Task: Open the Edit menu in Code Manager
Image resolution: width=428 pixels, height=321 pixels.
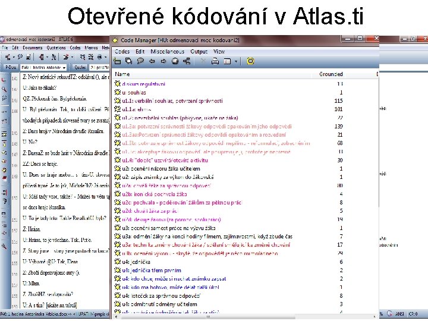Action: coord(140,52)
